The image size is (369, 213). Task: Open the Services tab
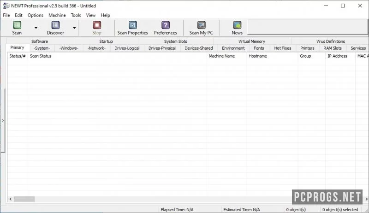pyautogui.click(x=358, y=48)
